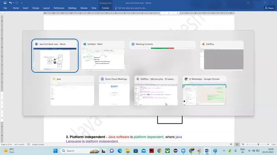
Task: Click the zoom slider handle
Action: tap(258, 145)
